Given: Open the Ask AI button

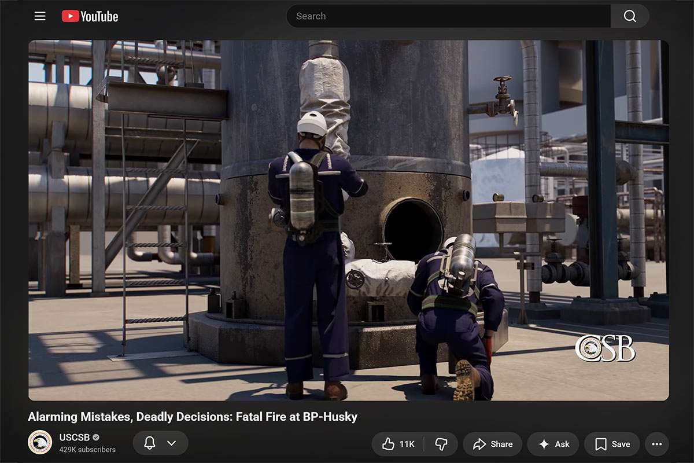Looking at the screenshot, I should 553,444.
